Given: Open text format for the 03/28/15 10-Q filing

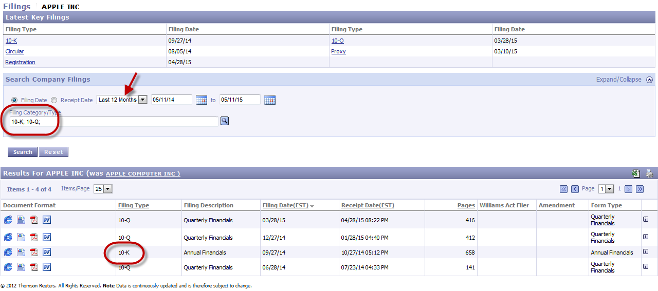Looking at the screenshot, I should 21,220.
